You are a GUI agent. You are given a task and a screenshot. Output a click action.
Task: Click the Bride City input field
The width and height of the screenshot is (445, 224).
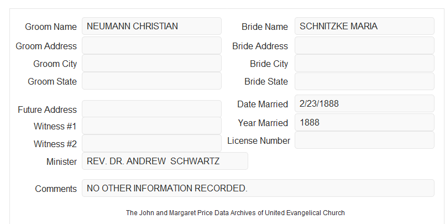364,63
